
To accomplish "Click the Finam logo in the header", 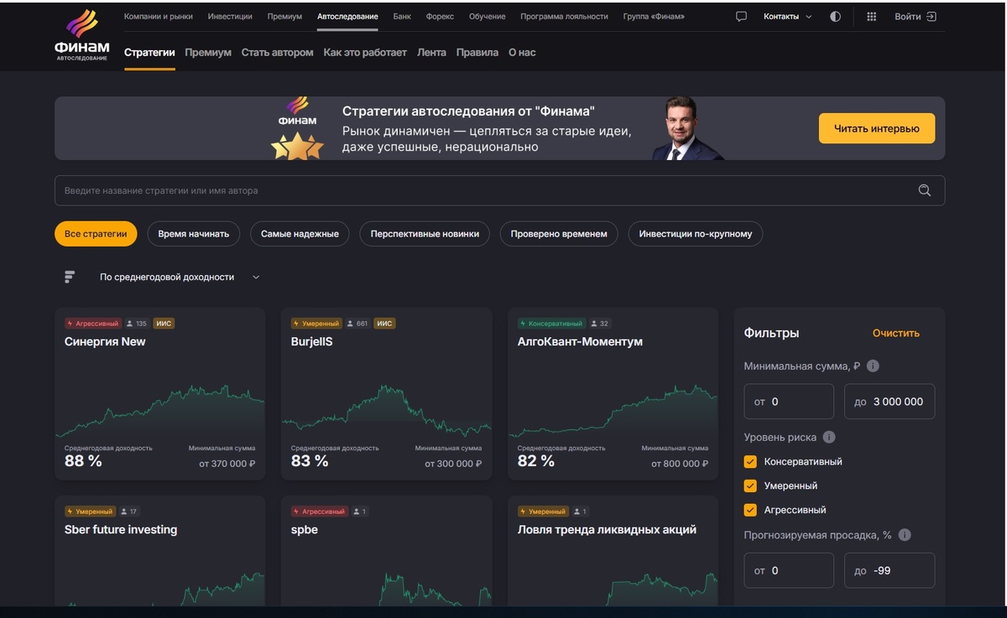I will [x=81, y=35].
